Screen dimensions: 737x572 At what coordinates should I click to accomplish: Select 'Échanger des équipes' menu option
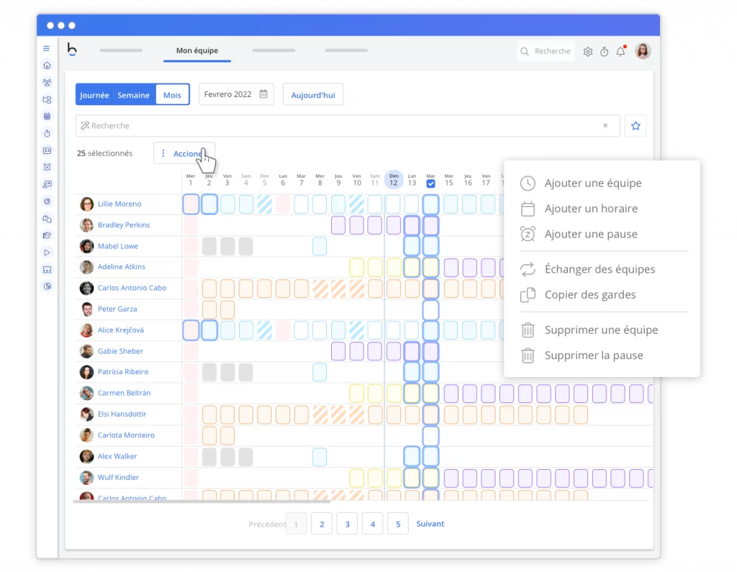point(600,269)
